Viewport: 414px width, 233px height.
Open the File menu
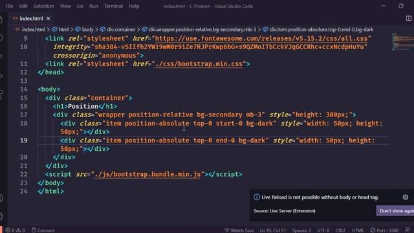(9, 6)
